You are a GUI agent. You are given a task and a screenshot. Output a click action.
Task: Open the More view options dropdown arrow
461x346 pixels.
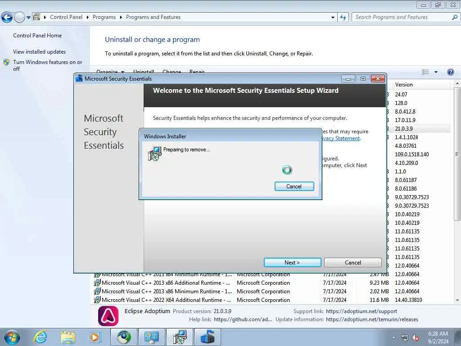436,72
